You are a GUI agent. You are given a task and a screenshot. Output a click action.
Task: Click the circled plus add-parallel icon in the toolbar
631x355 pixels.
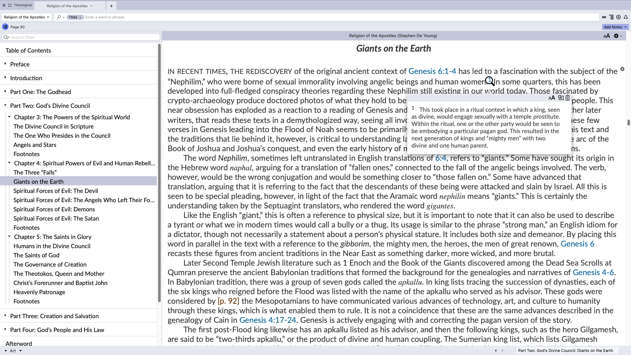[619, 17]
